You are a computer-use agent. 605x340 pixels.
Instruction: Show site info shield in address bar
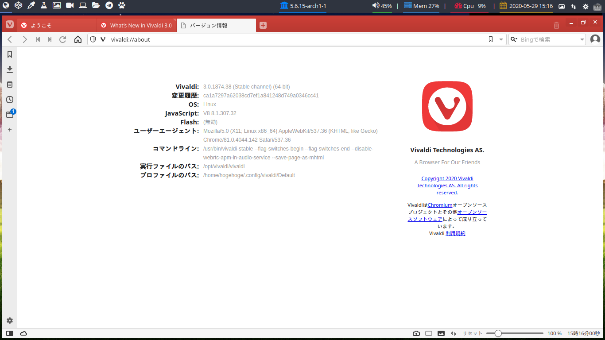(x=93, y=39)
